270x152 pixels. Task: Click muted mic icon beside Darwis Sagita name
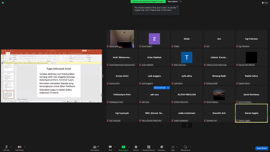pos(237,121)
